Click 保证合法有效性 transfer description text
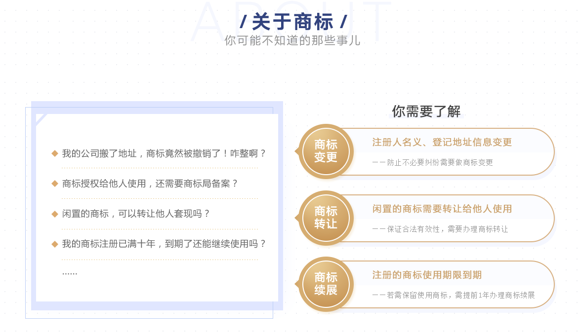 tap(440, 229)
